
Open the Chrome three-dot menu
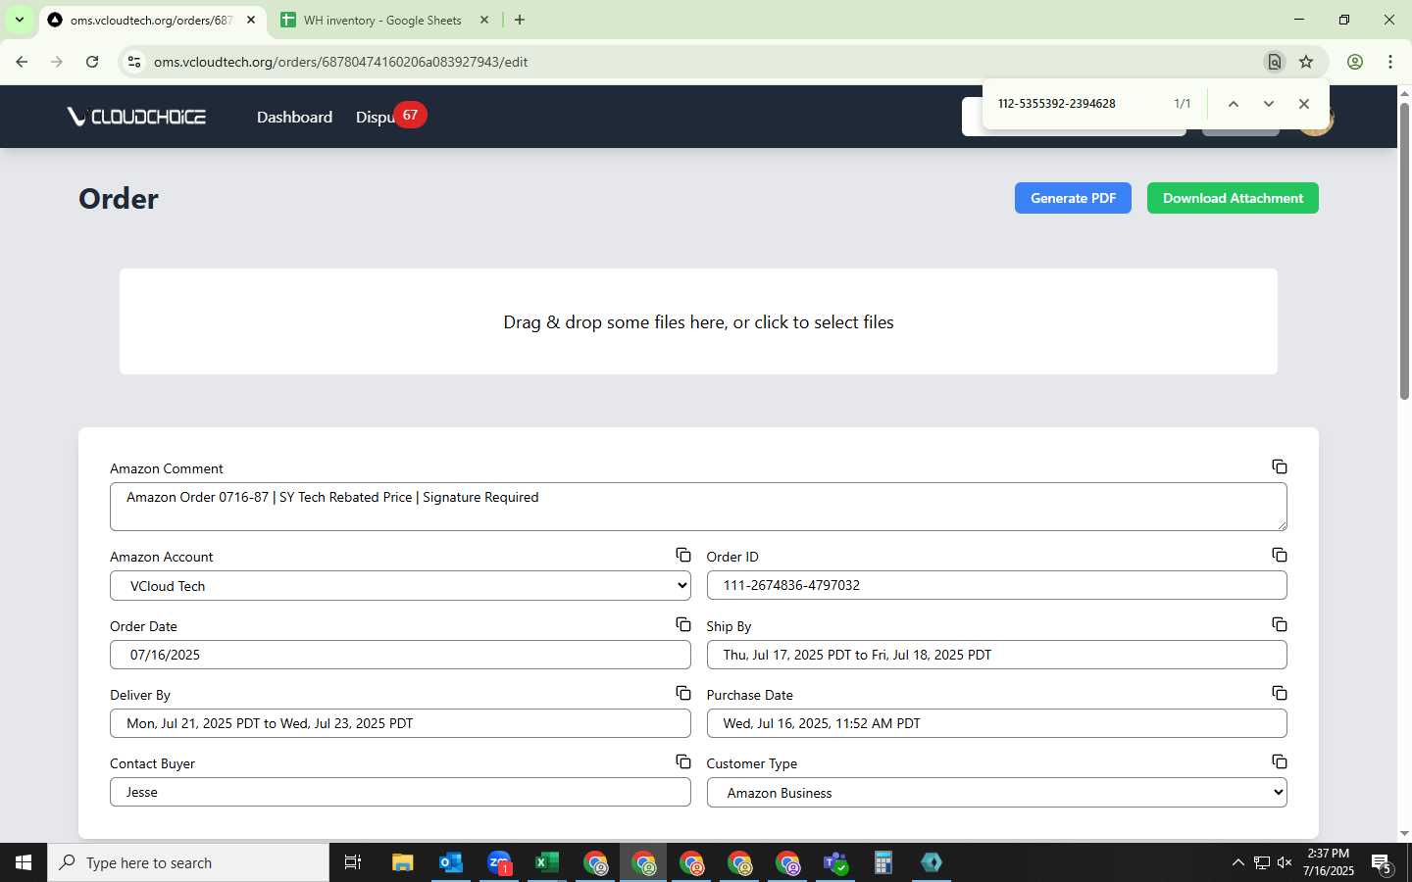[1390, 62]
